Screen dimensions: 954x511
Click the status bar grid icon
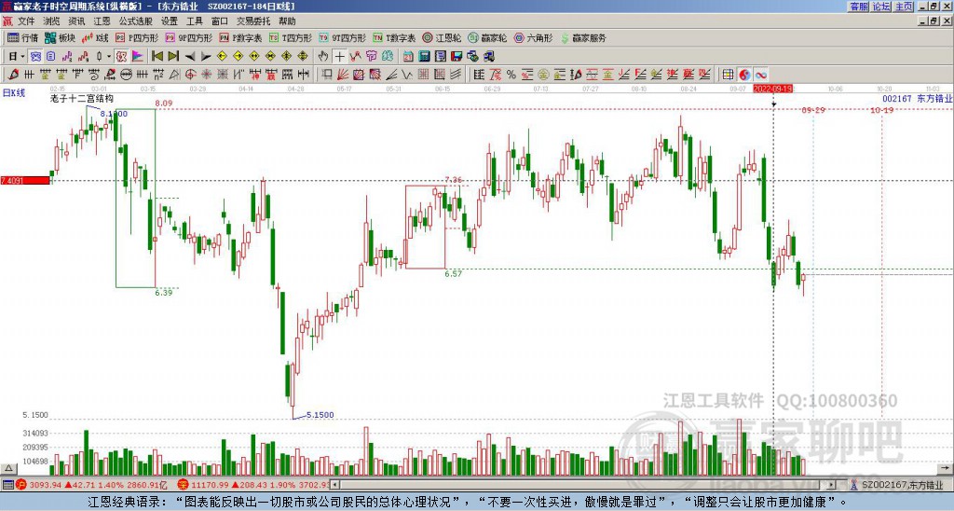point(7,485)
